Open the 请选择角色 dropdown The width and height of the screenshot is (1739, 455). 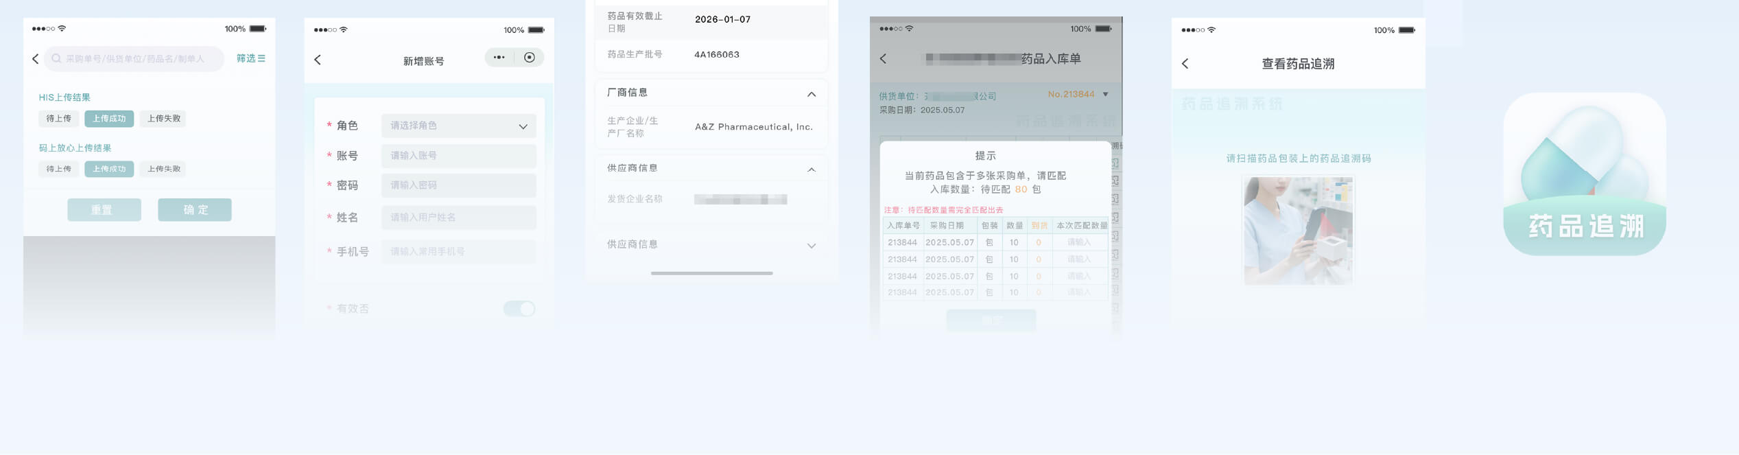(458, 126)
